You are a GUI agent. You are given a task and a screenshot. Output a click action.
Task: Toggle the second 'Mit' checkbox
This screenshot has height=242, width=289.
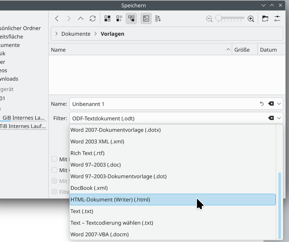coord(54,170)
